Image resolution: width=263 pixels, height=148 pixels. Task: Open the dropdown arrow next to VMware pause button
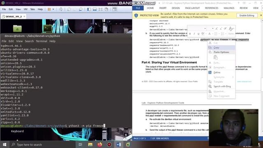pos(53,9)
